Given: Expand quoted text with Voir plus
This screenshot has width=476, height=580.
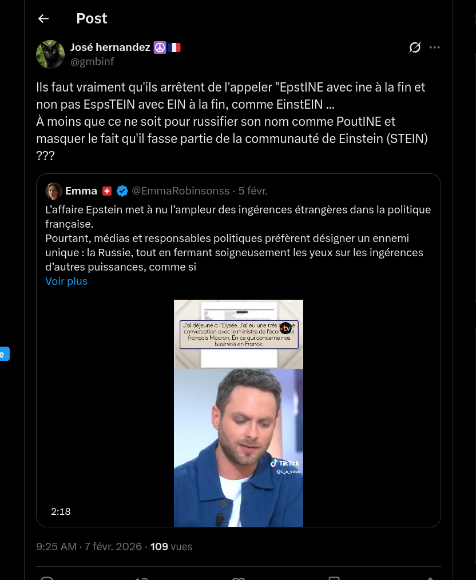Looking at the screenshot, I should (x=66, y=281).
